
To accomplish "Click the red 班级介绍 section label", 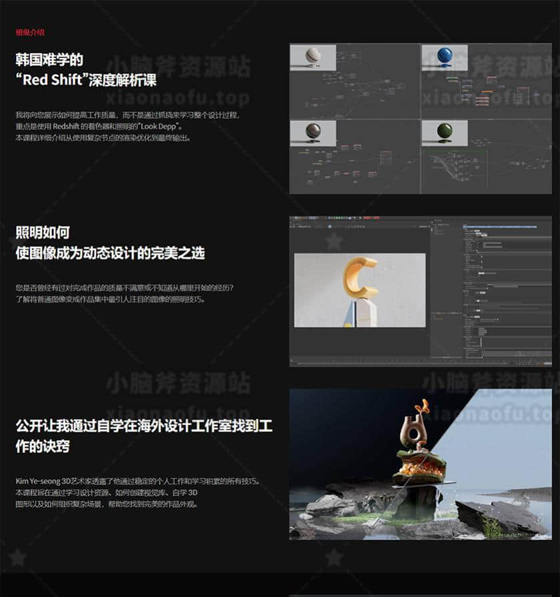I will click(31, 32).
